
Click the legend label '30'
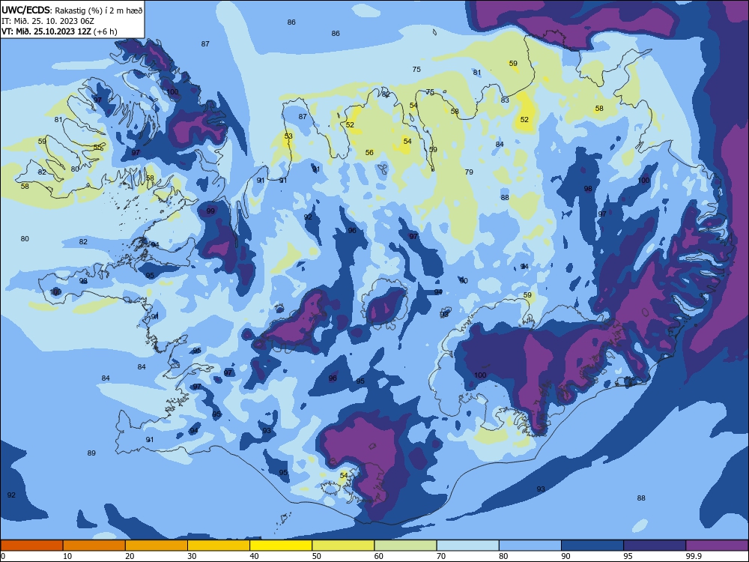[192, 556]
